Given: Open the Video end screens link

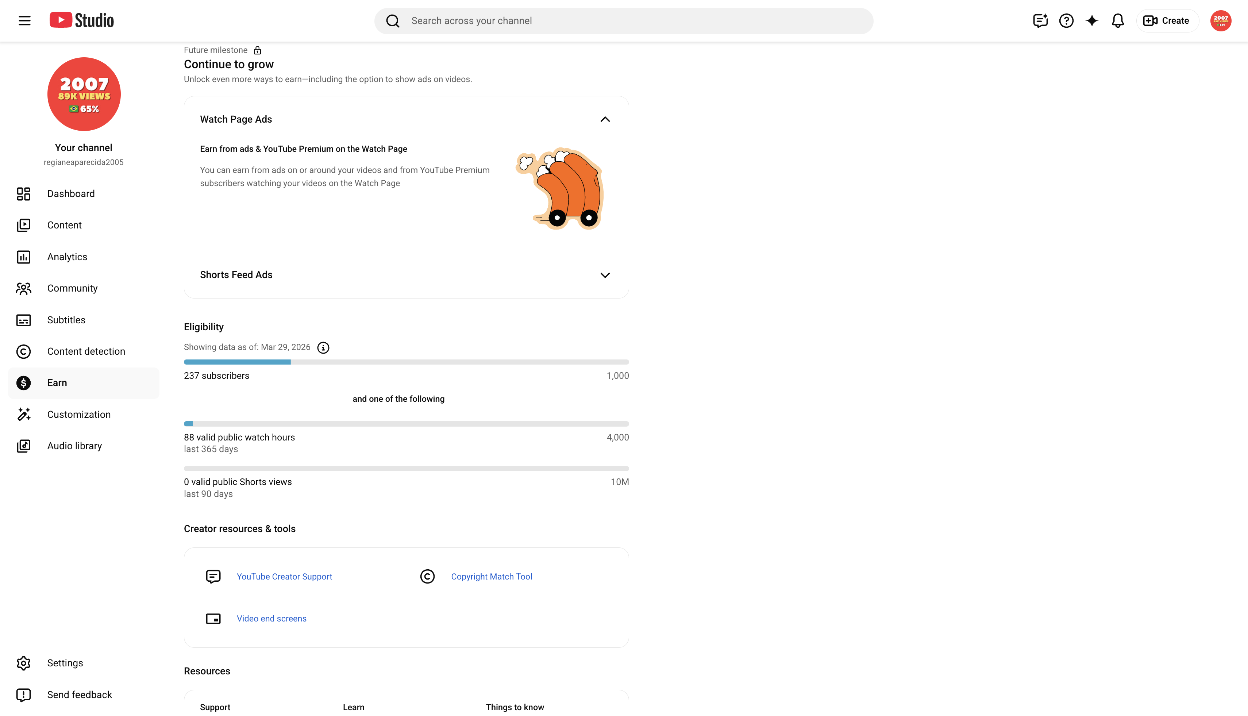Looking at the screenshot, I should coord(271,619).
